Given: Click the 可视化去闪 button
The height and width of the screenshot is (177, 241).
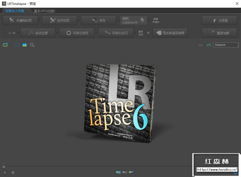Looking at the screenshot, I should pyautogui.click(x=116, y=33).
